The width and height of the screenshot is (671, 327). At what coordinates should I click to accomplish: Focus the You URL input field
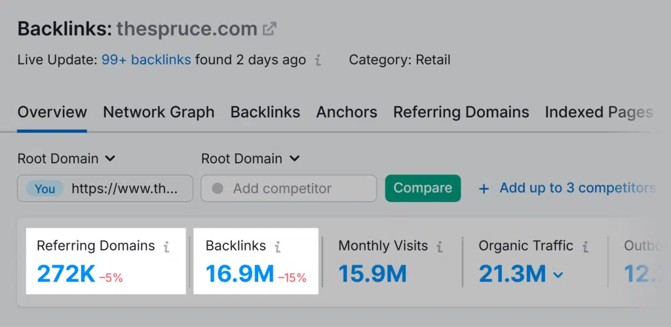[x=125, y=188]
